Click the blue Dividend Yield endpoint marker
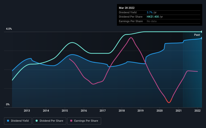 202,38
